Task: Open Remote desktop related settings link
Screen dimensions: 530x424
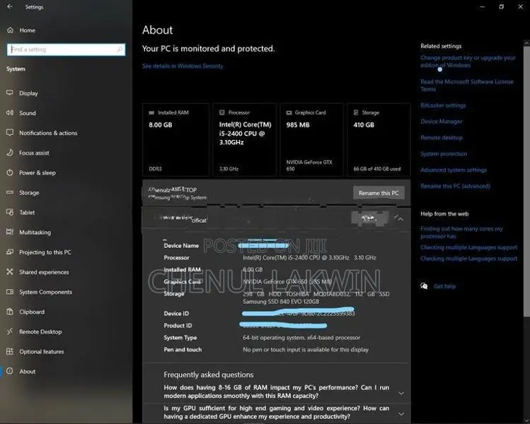Action: click(442, 138)
